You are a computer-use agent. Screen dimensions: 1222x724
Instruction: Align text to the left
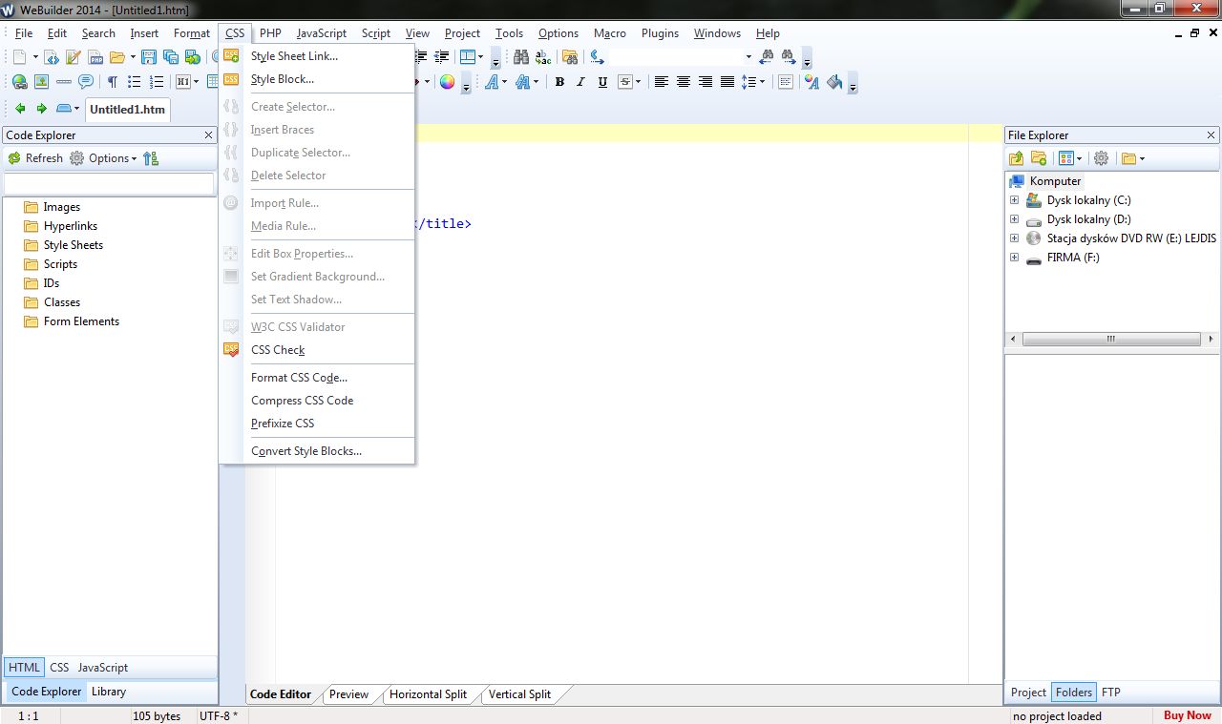pos(662,82)
